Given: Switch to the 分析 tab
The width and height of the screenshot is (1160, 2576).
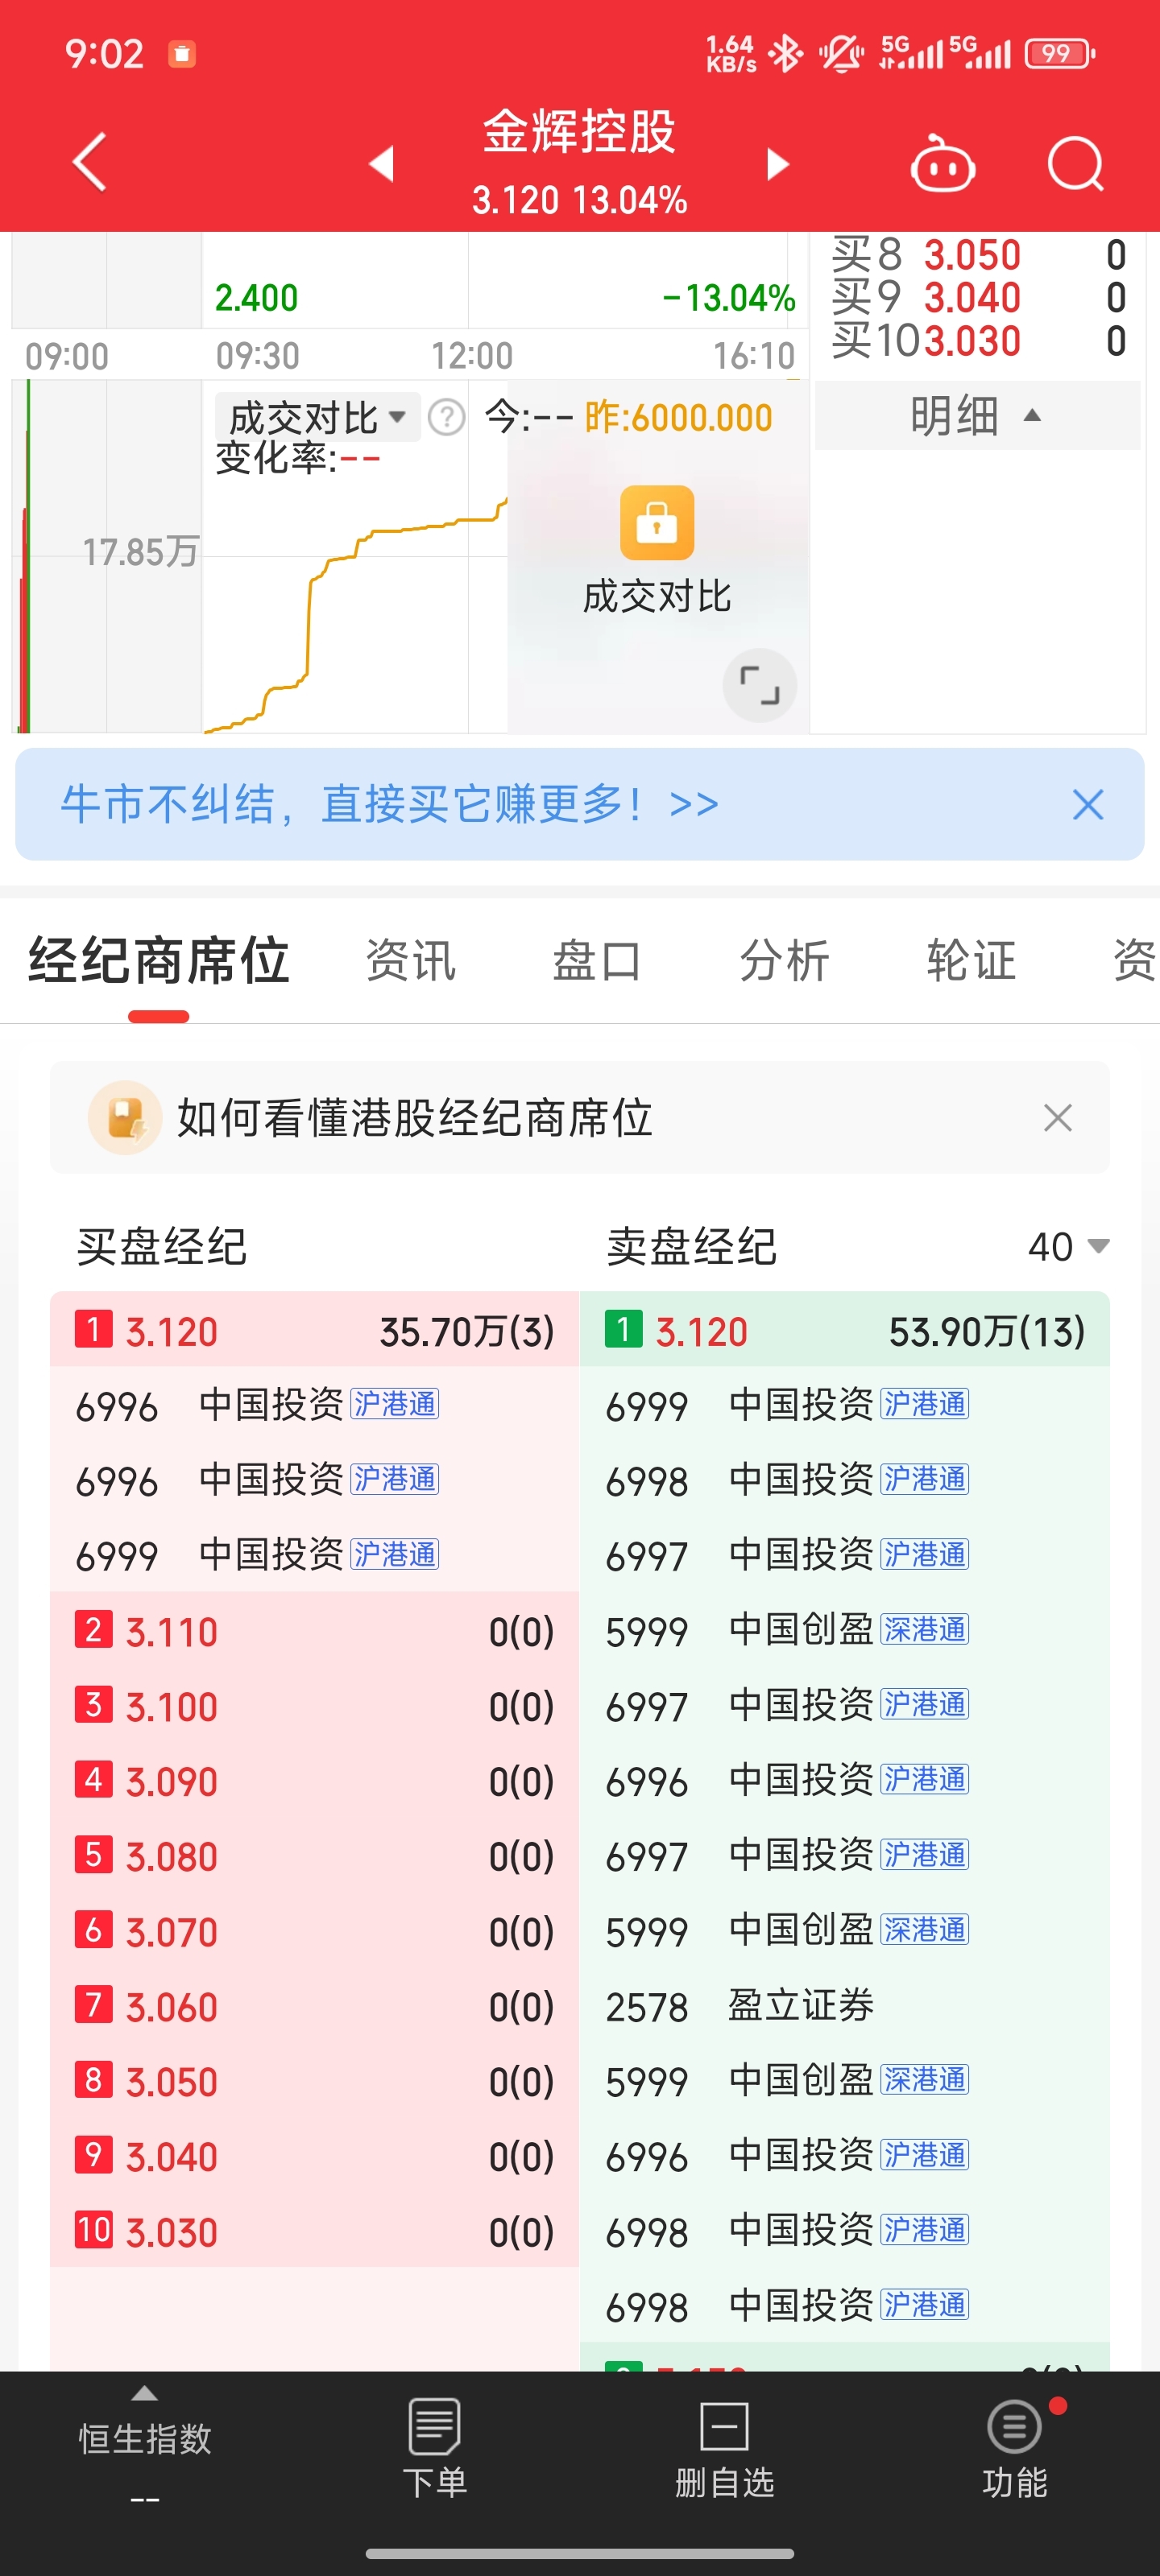Looking at the screenshot, I should (x=785, y=961).
